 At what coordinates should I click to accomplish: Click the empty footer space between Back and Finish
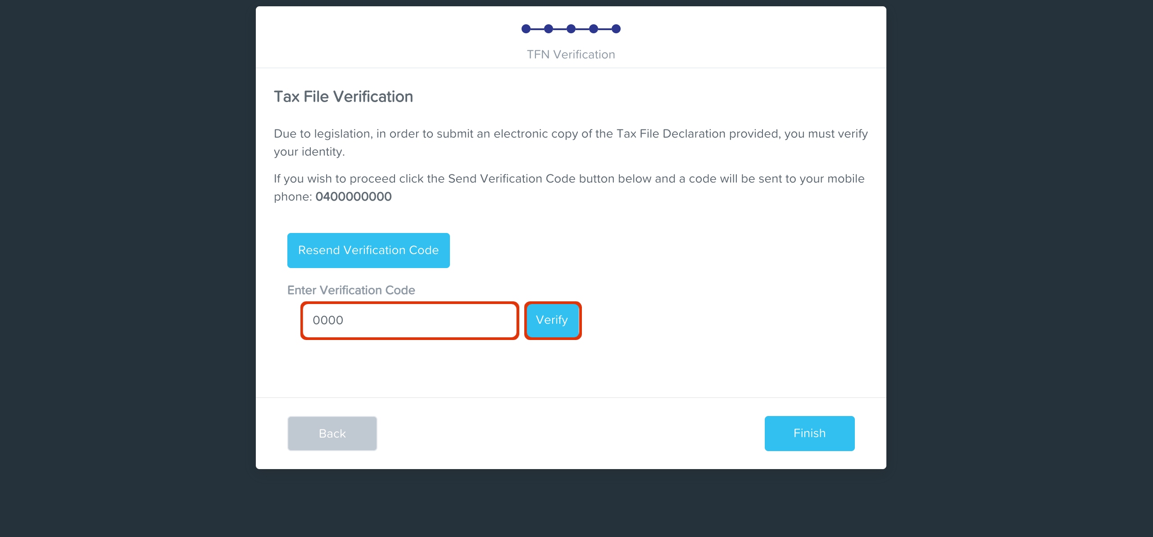pyautogui.click(x=570, y=434)
